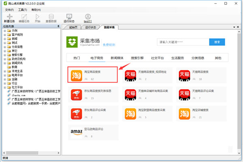Select the 淘宝店铺搜索 Taobao icon
The height and width of the screenshot is (162, 243).
pyautogui.click(x=184, y=114)
